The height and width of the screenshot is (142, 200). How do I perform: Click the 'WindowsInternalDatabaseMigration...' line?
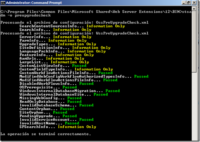pos(70,91)
